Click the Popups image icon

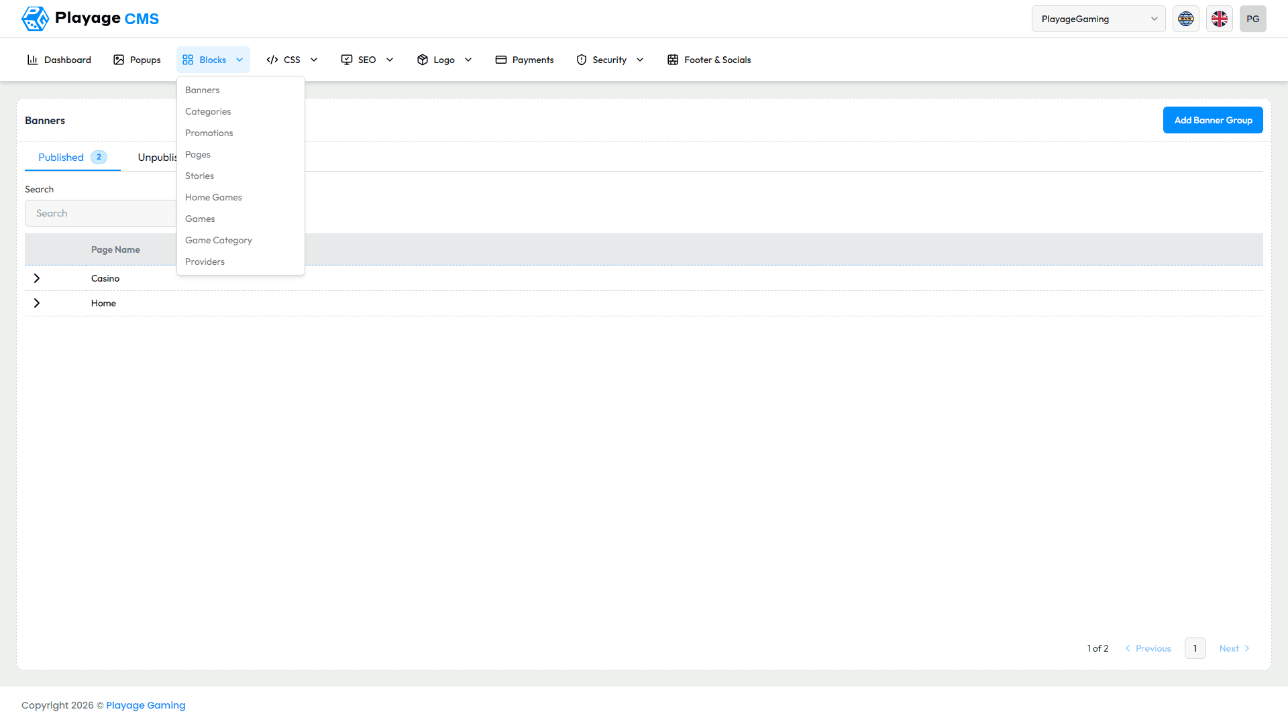(x=119, y=60)
